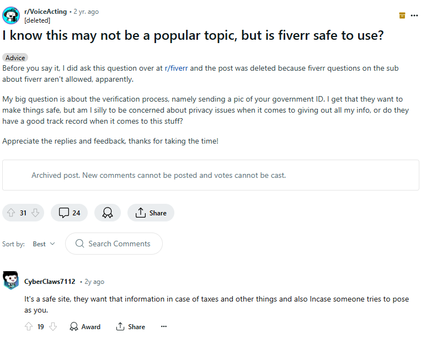Click the archived post box icon
421x338 pixels.
[x=402, y=15]
